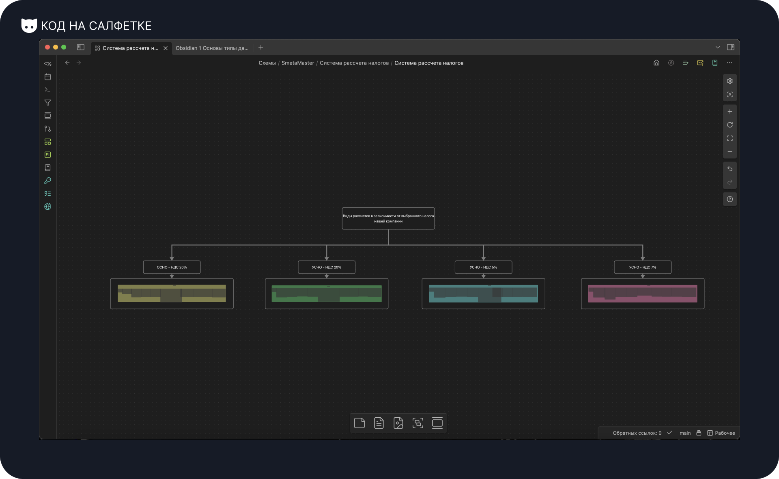
Task: Select the УСНО - НДС 5% node
Action: pyautogui.click(x=483, y=267)
